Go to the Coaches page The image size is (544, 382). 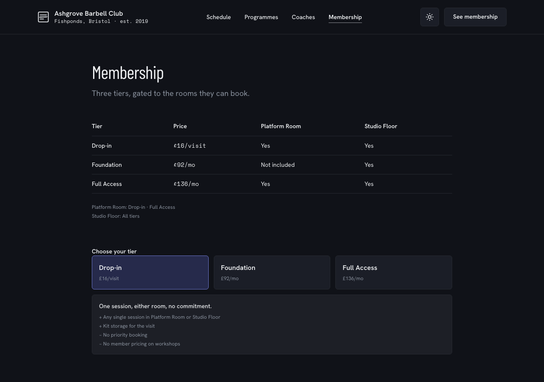tap(303, 17)
